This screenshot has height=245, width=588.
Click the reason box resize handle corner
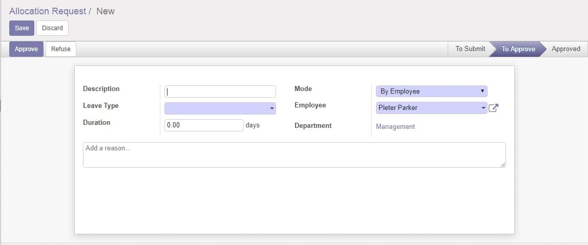click(x=503, y=165)
